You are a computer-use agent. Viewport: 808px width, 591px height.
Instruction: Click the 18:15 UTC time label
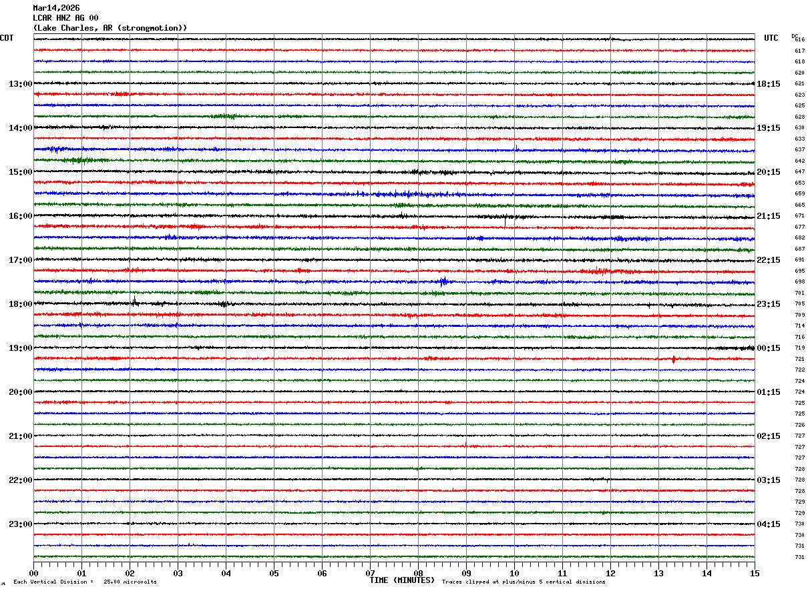click(769, 84)
